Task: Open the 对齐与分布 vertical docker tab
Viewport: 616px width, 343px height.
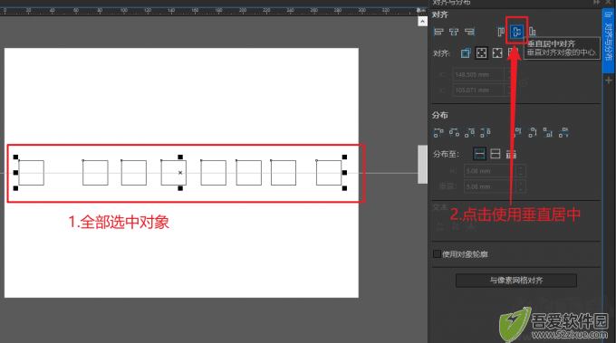Action: (x=608, y=41)
